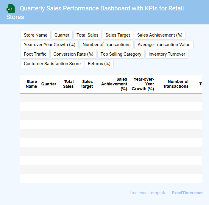The height and width of the screenshot is (205, 209).
Task: Click the Total Sales tag
Action: click(x=87, y=35)
